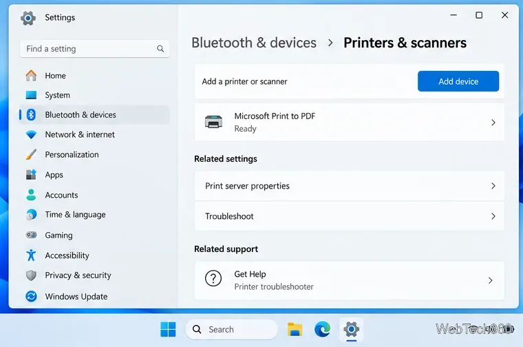Click the Settings gear icon in title bar

[x=28, y=18]
